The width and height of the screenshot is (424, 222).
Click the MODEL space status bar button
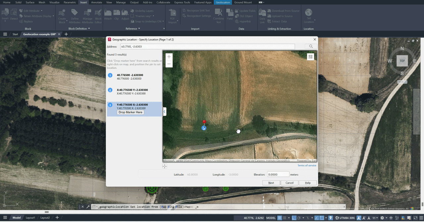pyautogui.click(x=271, y=218)
